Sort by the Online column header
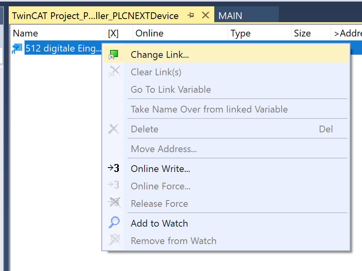The image size is (362, 271). click(x=180, y=33)
